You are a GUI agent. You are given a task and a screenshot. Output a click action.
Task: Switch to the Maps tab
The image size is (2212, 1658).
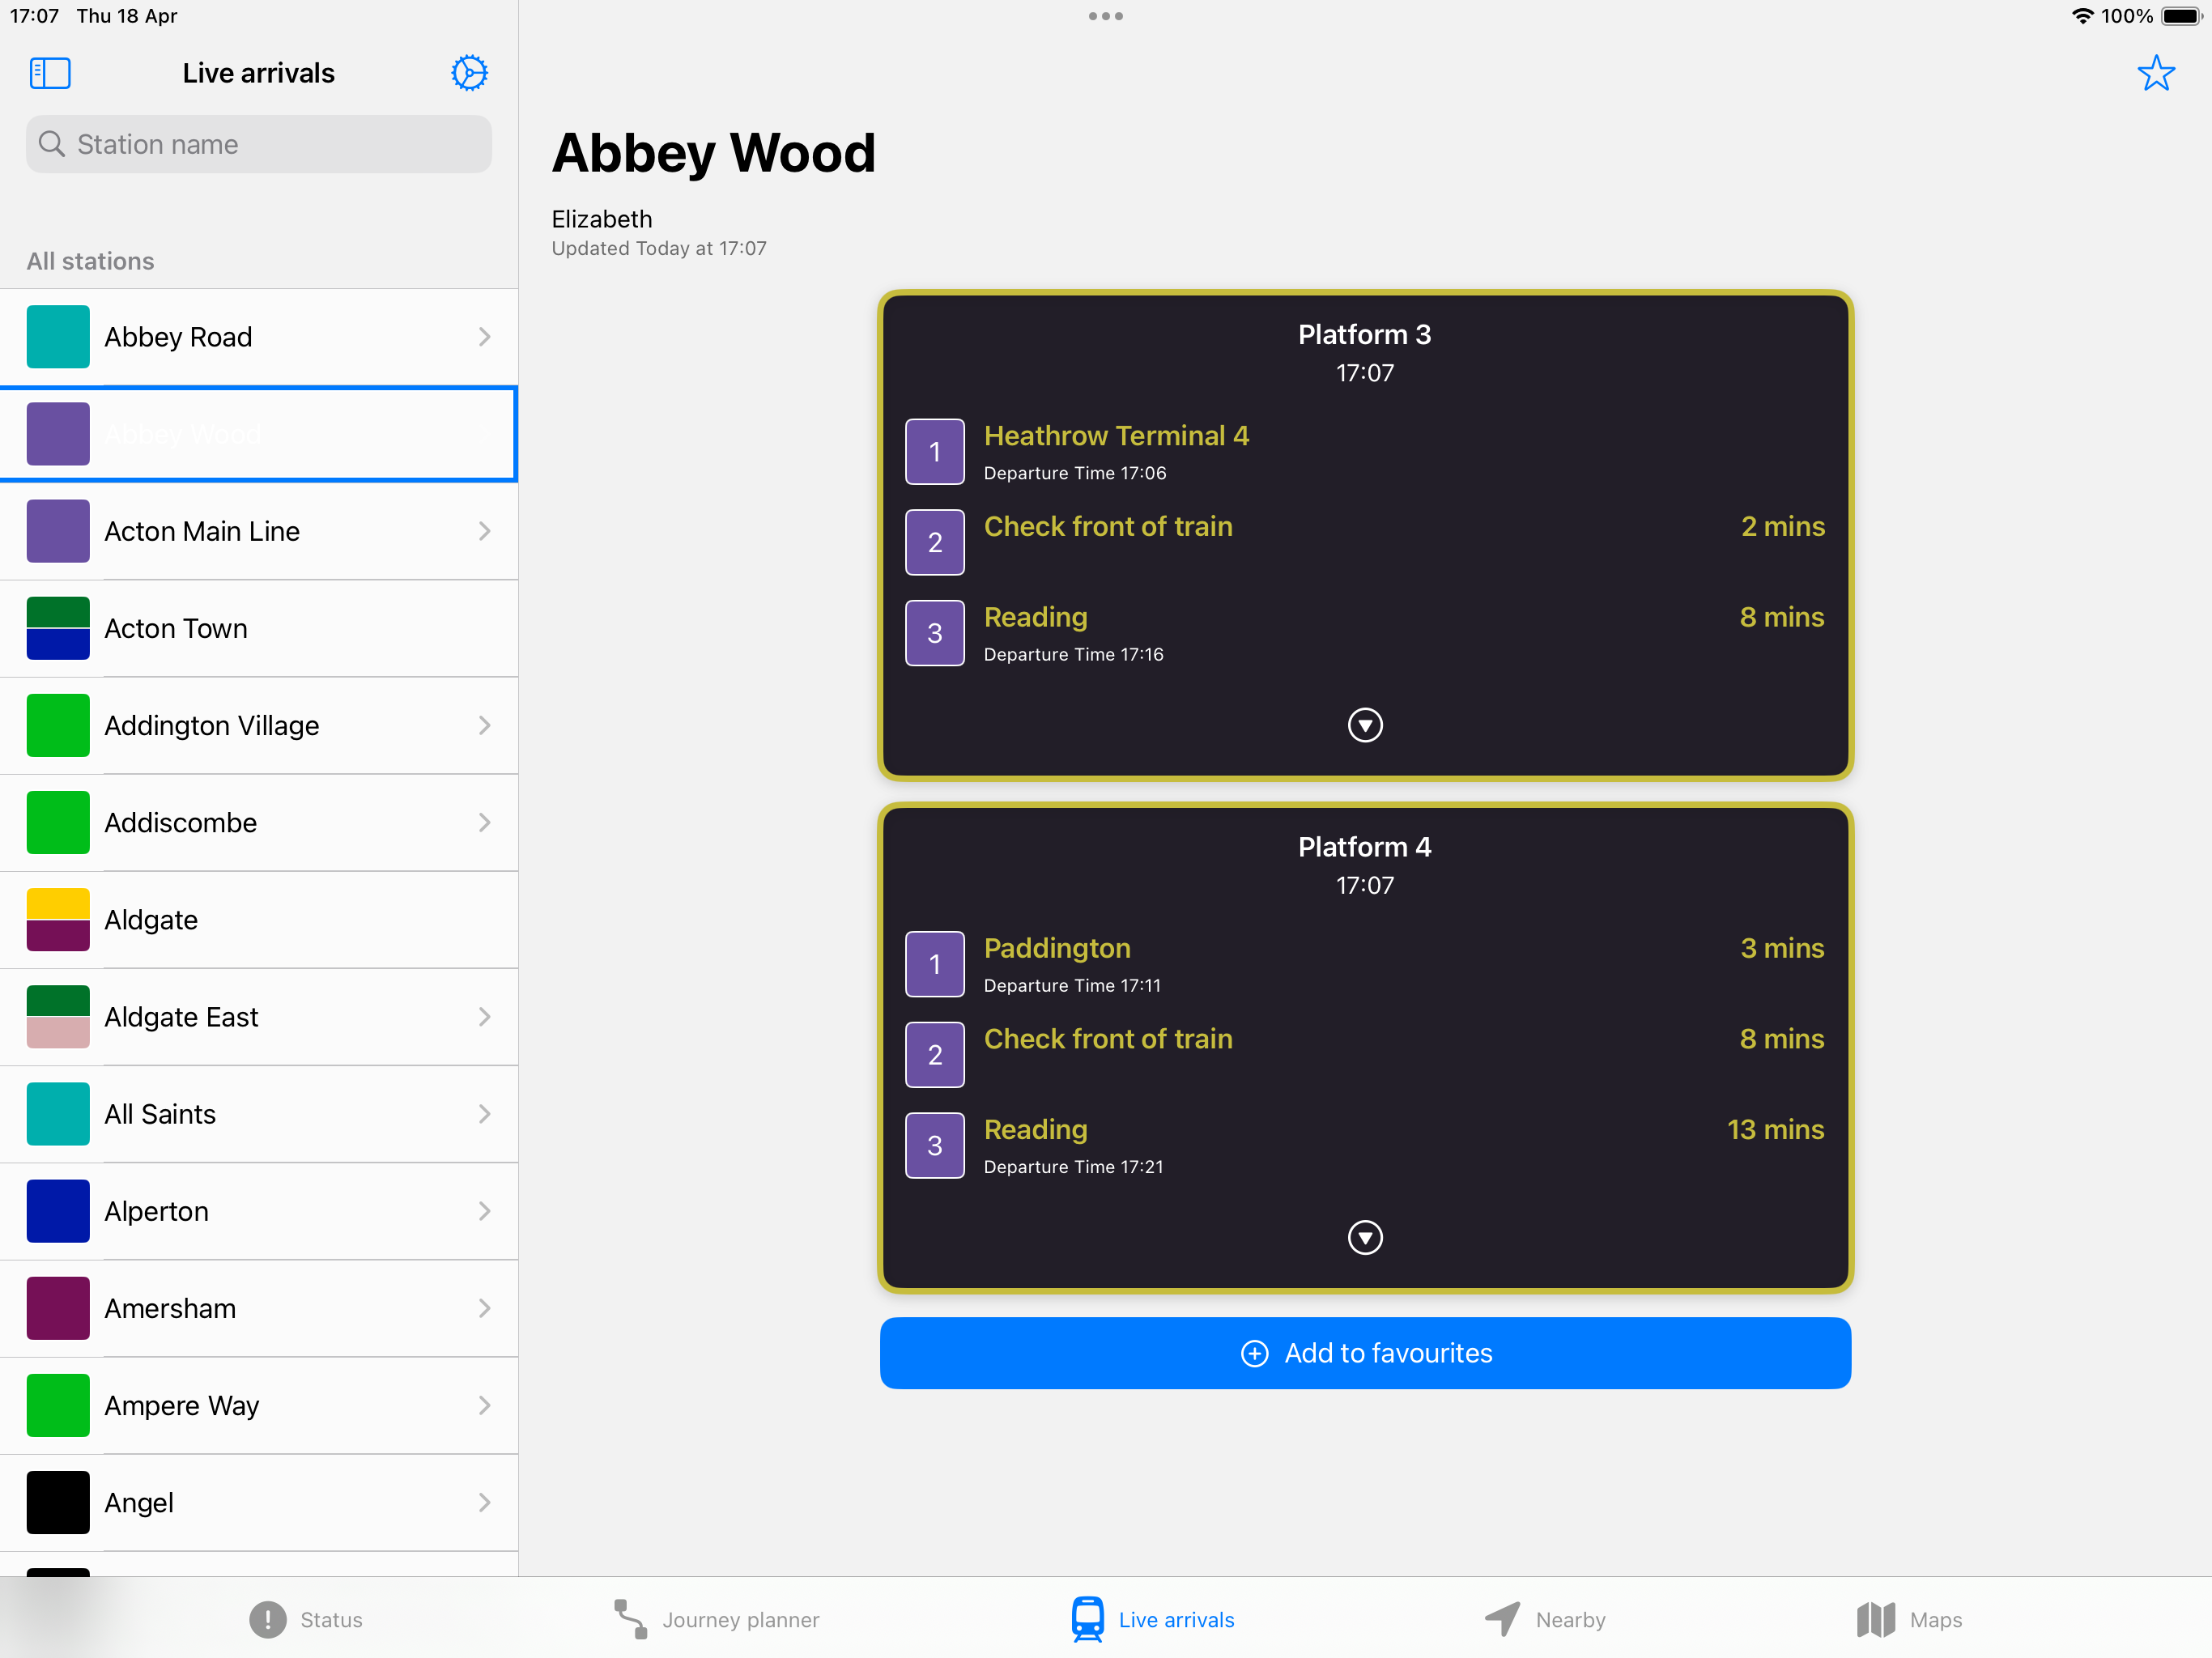1909,1619
